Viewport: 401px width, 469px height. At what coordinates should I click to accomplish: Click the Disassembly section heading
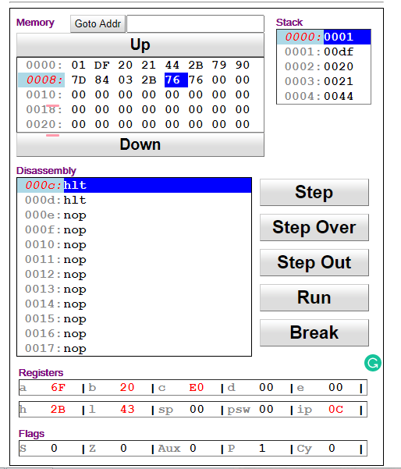[x=46, y=171]
